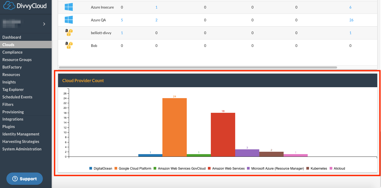Navigate to Resources
Image resolution: width=381 pixels, height=188 pixels.
point(11,75)
